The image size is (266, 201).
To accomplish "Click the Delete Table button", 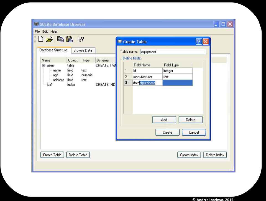I will 78,155.
